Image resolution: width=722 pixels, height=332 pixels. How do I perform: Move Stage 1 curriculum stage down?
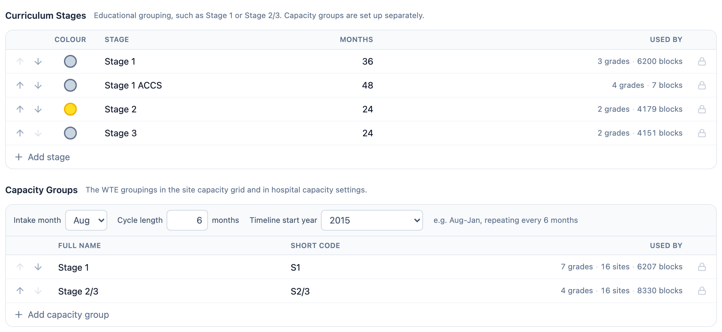(38, 61)
